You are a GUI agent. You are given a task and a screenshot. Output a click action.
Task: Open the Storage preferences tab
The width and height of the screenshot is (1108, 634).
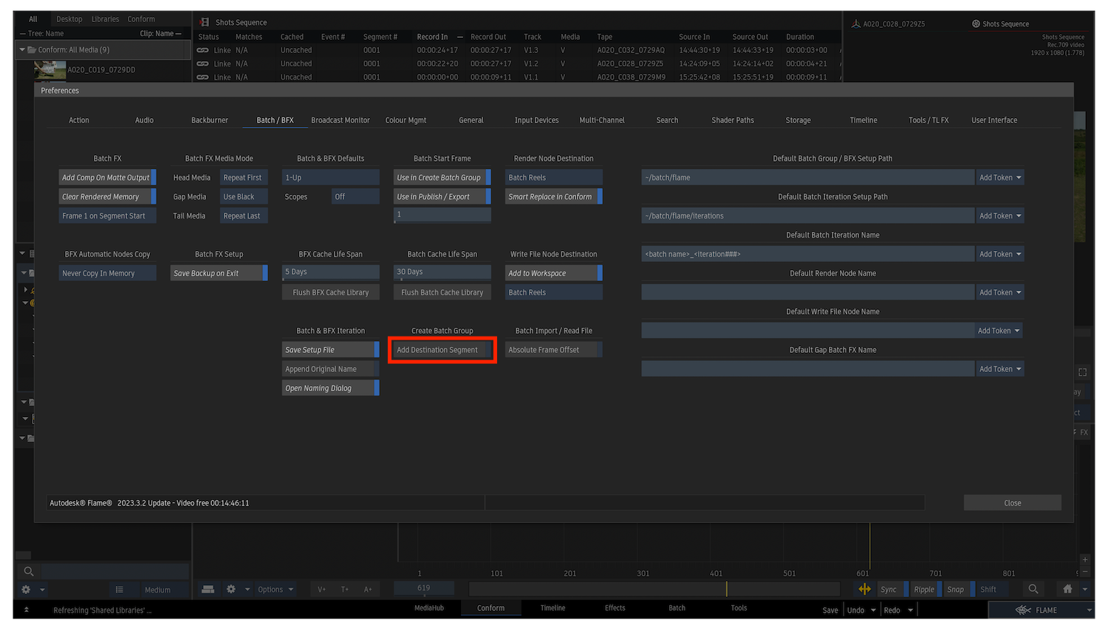[x=798, y=120]
